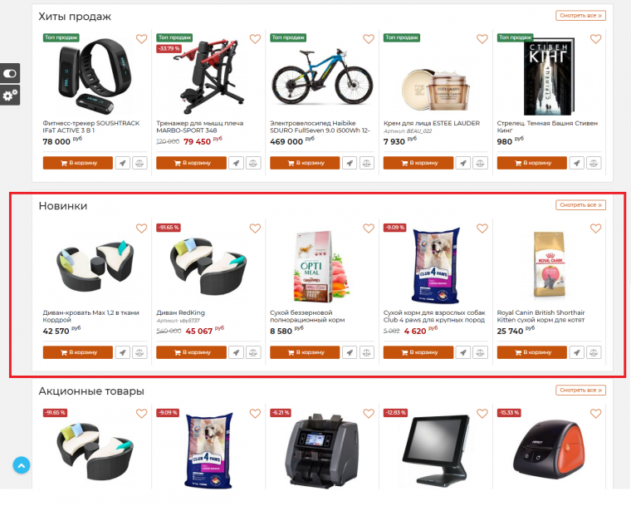This screenshot has width=631, height=511.
Task: Click the Стивен Кинг book cover thumbnail
Action: (x=549, y=76)
